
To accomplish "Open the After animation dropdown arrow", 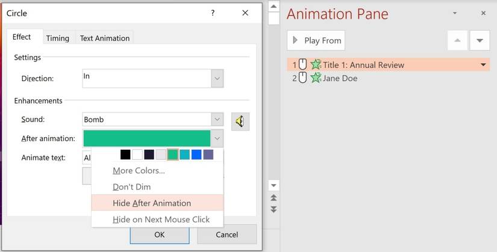I will coord(217,138).
